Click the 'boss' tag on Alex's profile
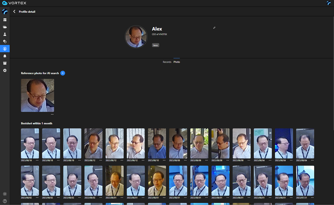 tap(155, 45)
